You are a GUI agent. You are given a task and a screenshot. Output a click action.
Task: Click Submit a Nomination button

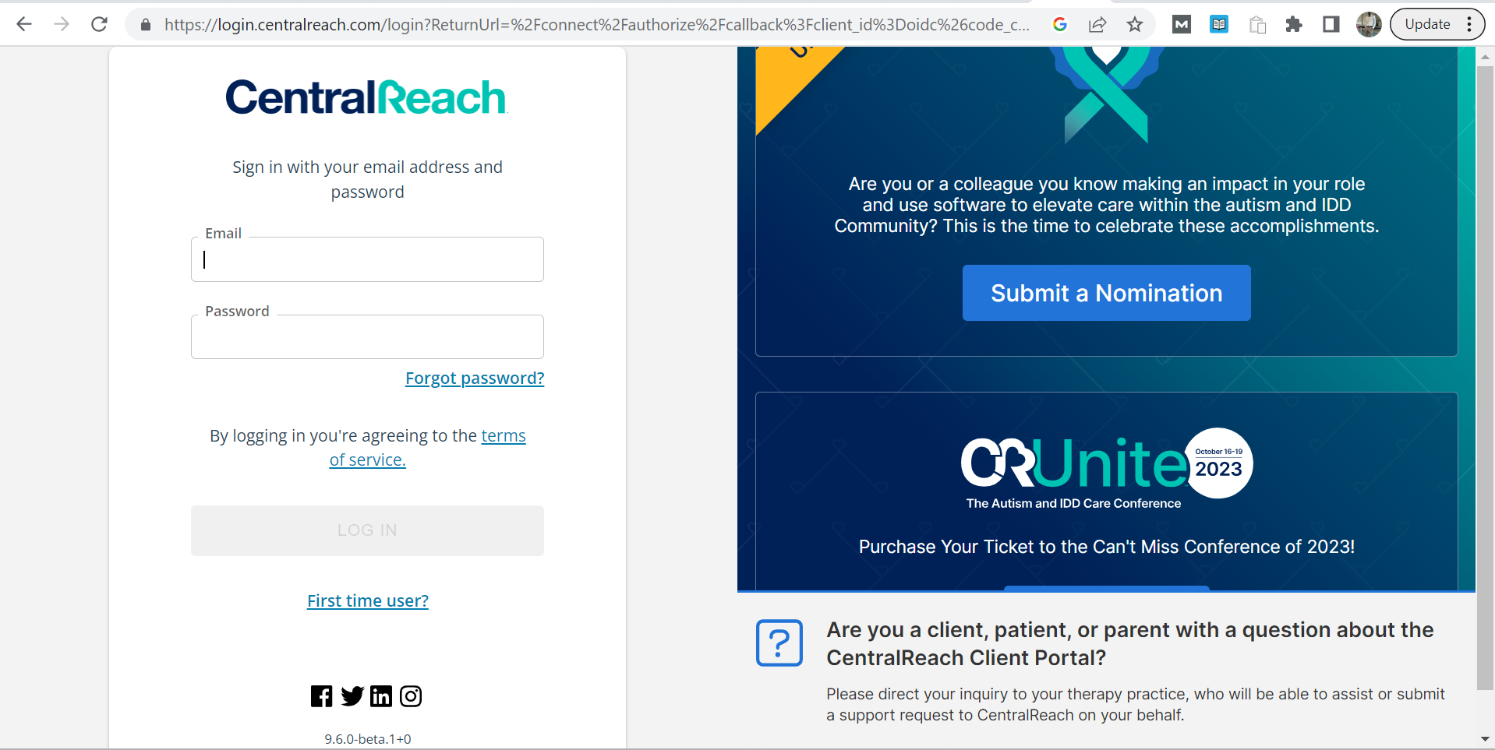point(1106,293)
